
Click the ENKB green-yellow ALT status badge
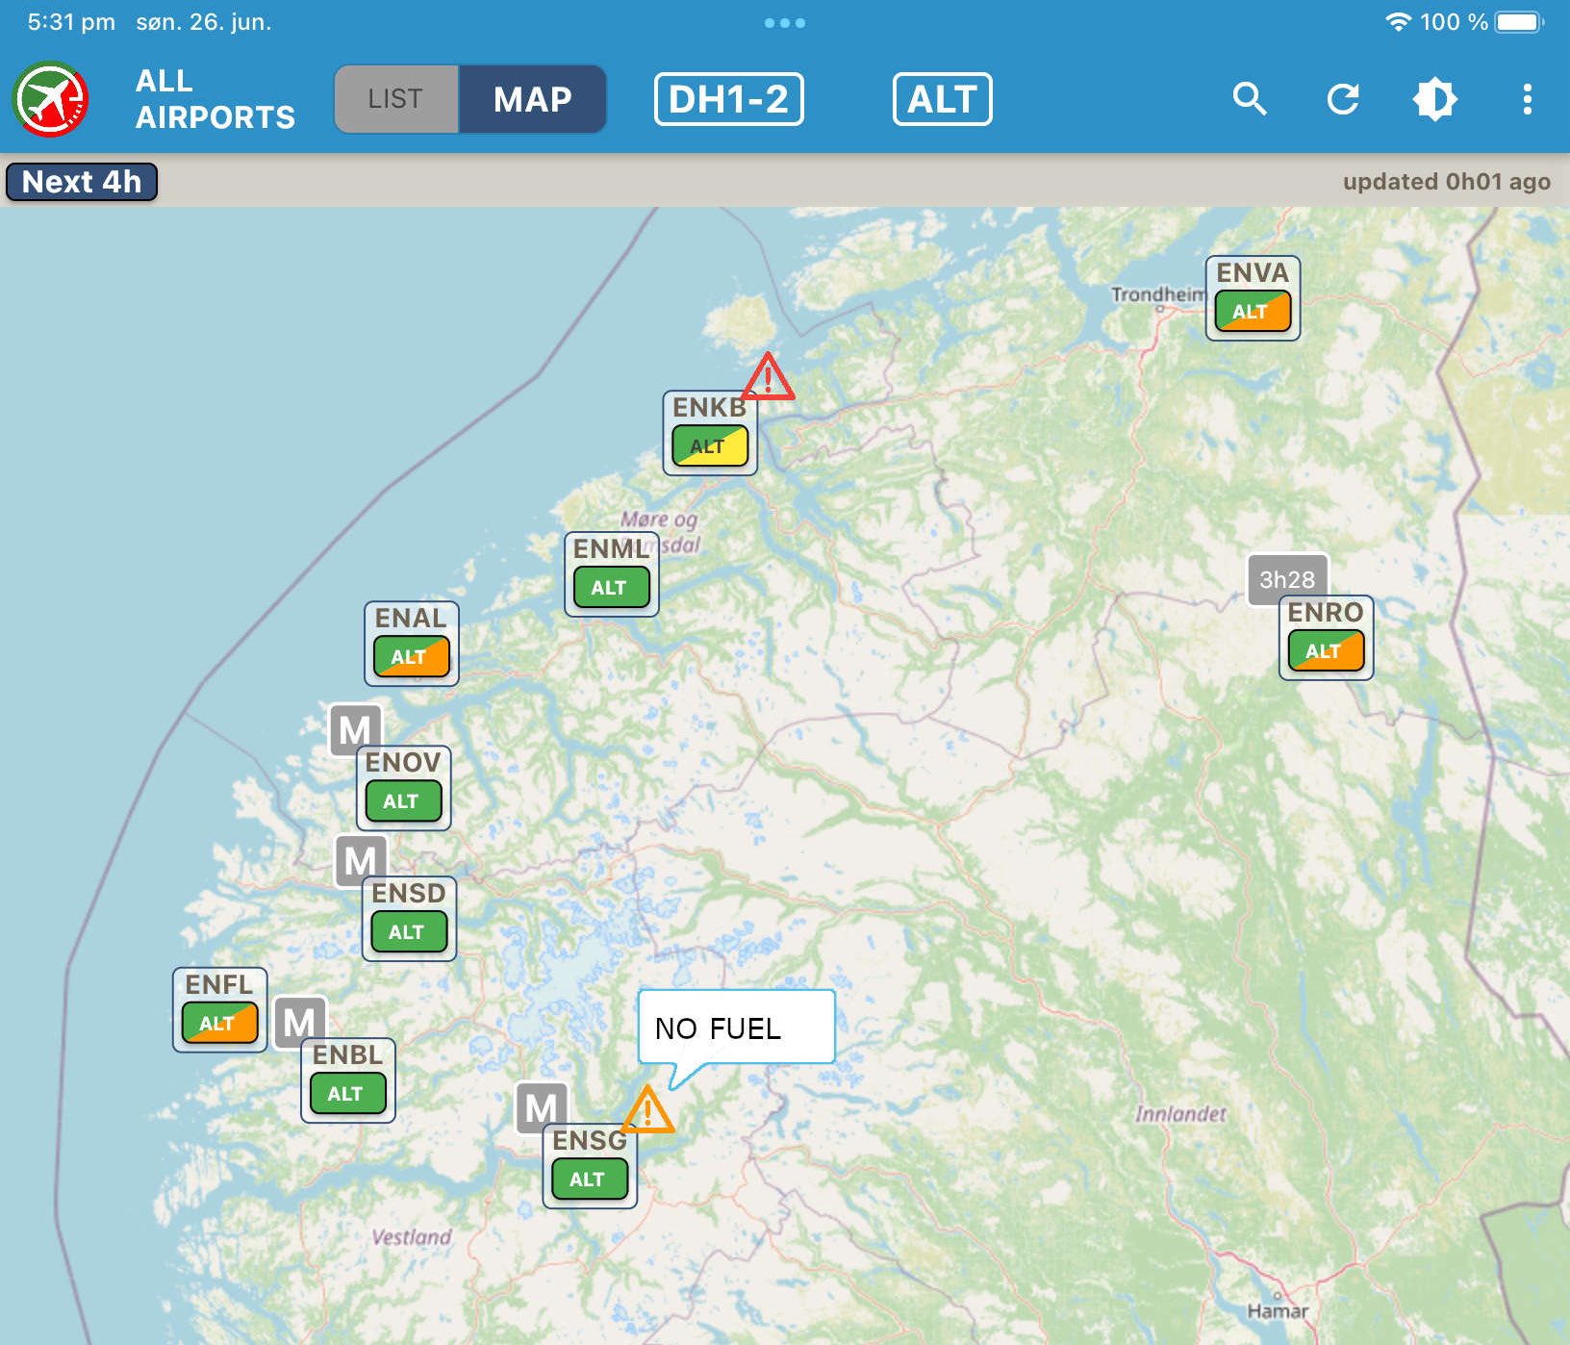click(x=709, y=446)
